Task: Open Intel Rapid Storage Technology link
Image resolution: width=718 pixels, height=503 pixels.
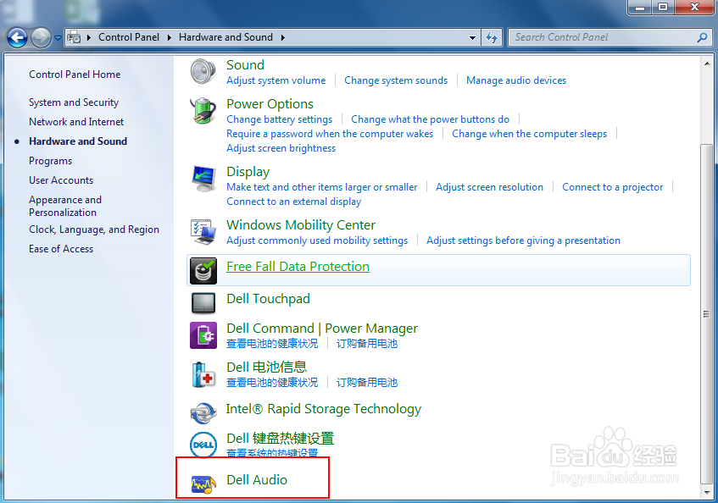Action: (324, 409)
